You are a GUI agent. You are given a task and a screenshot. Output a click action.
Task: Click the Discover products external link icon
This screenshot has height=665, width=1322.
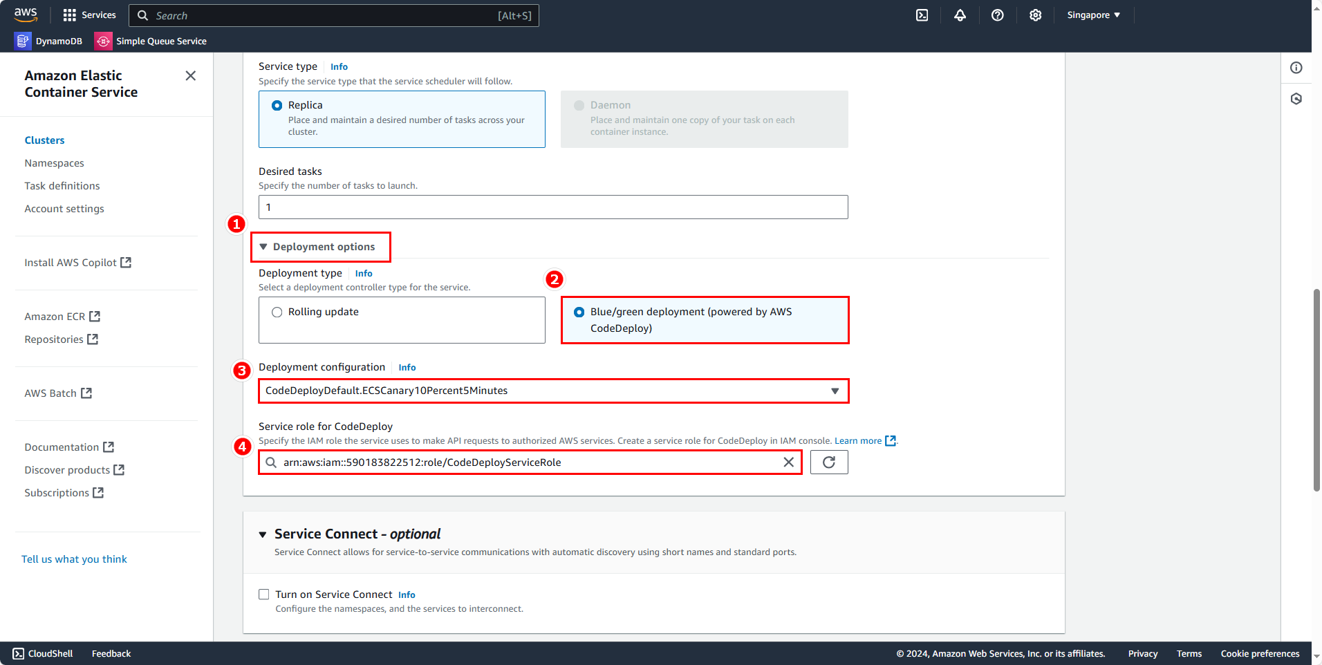click(119, 470)
